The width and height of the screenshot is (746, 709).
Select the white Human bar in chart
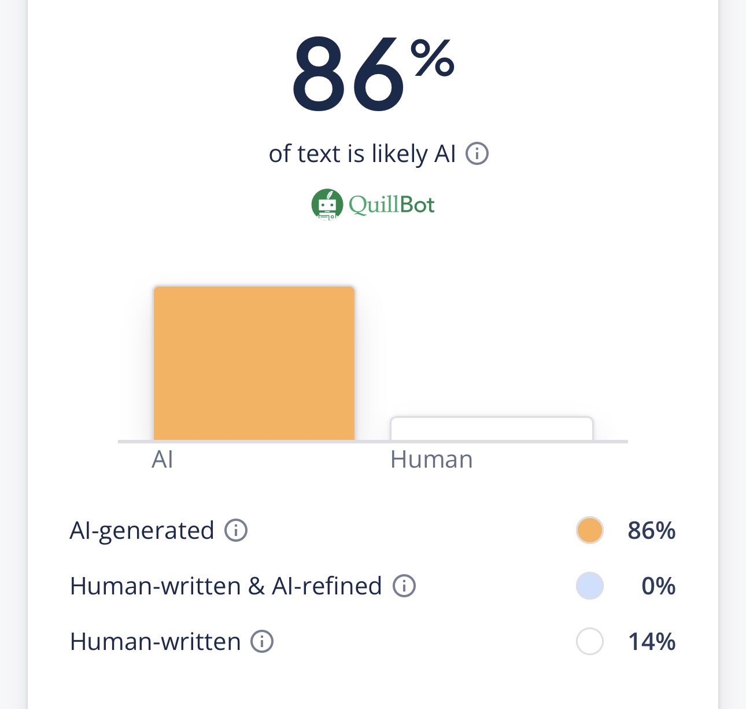pyautogui.click(x=492, y=429)
